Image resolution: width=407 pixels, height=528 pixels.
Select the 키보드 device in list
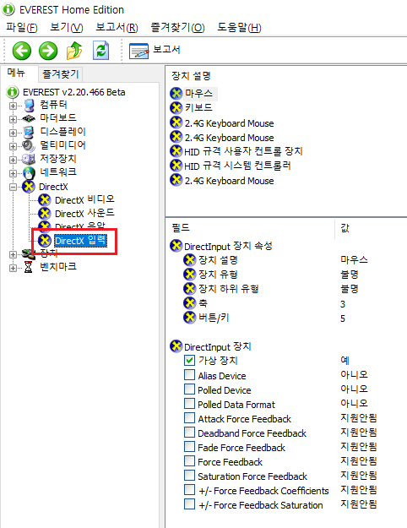192,108
